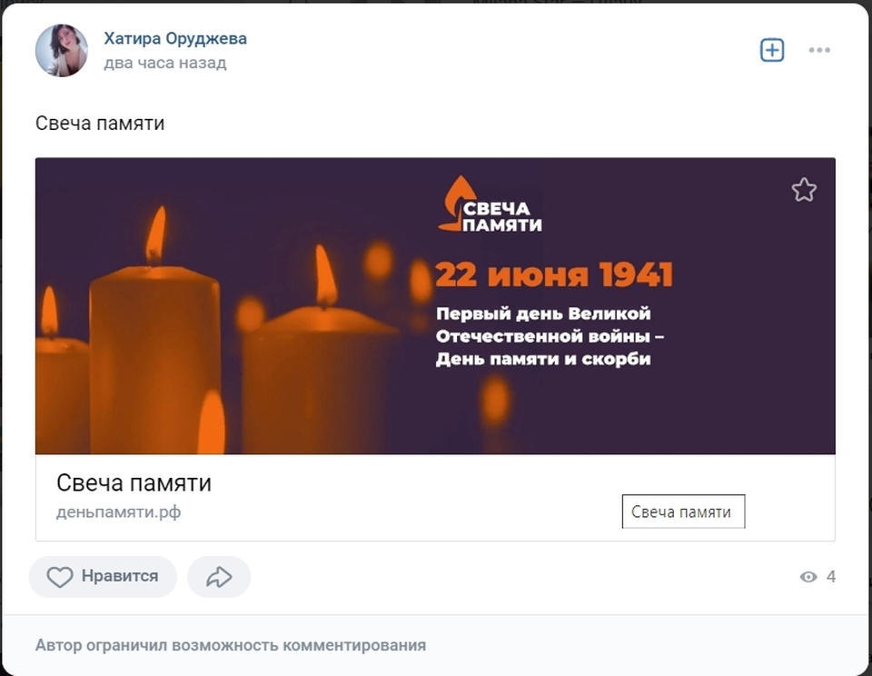872x676 pixels.
Task: Click the flame logo in the banner
Action: (457, 204)
